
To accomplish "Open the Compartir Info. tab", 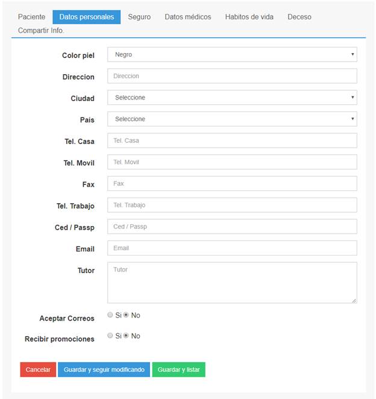I will click(x=41, y=31).
